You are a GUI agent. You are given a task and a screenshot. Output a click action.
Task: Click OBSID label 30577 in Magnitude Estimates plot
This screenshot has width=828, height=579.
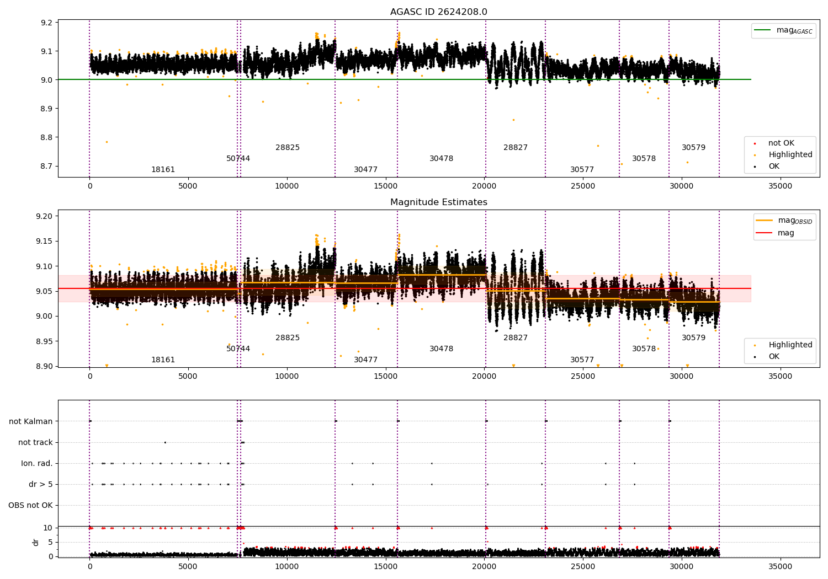coord(582,360)
